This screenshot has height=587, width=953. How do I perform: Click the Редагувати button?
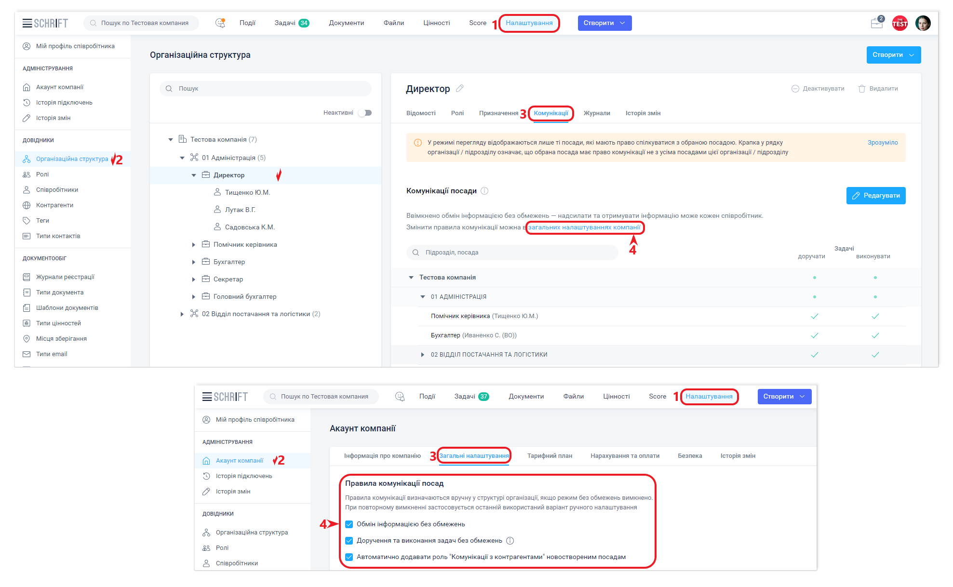point(875,196)
